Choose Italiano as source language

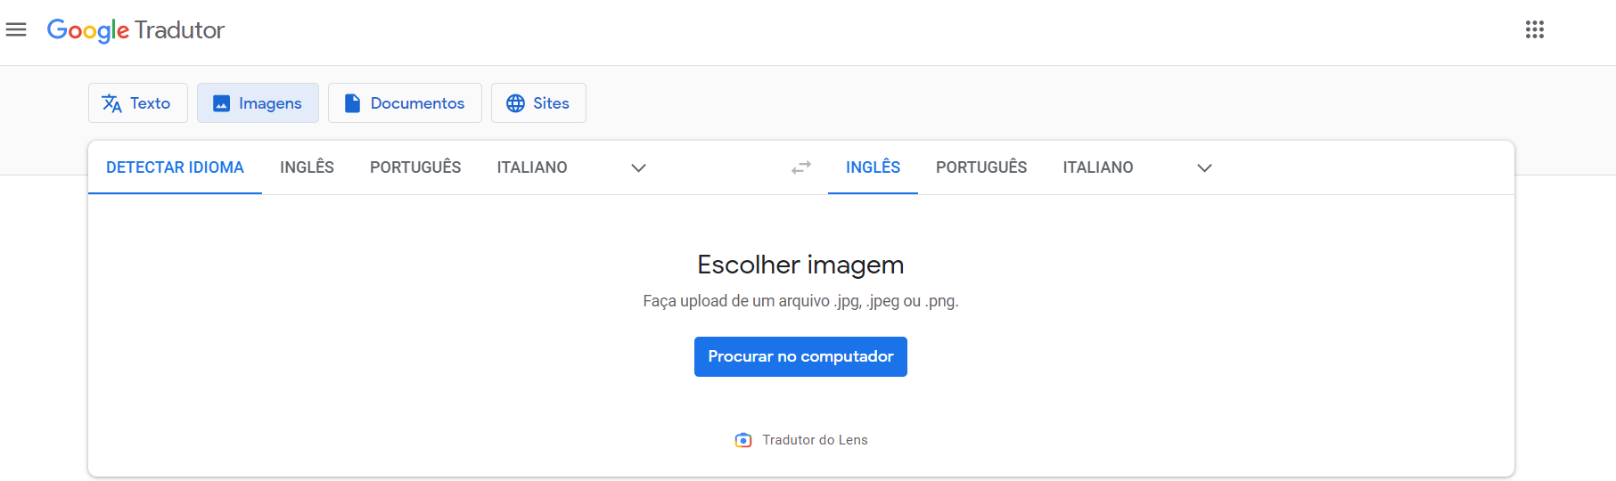click(x=532, y=167)
